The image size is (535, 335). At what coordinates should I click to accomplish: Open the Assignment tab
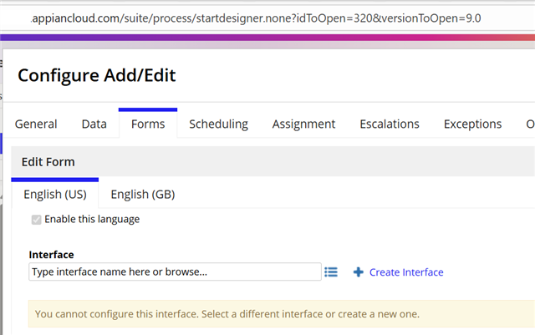303,124
